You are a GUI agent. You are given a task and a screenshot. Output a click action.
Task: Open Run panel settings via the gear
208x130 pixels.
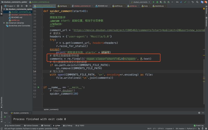[x=199, y=113]
